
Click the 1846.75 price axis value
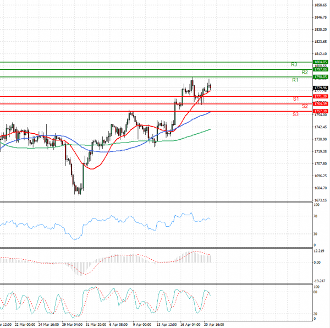tap(321, 18)
